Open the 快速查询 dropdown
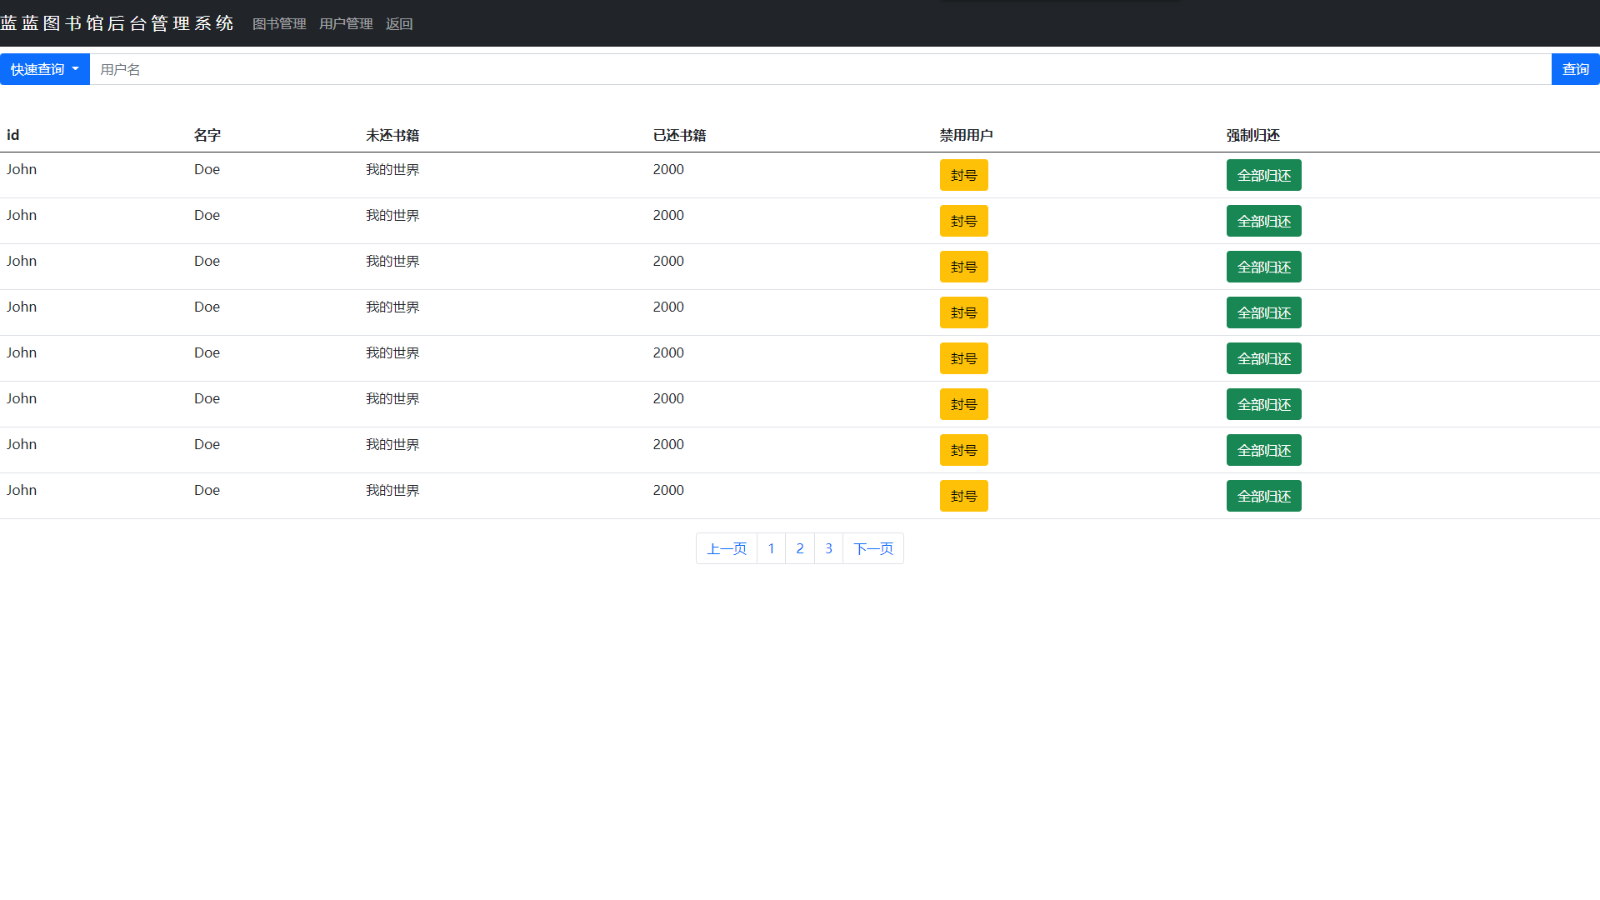1600x900 pixels. [x=44, y=69]
